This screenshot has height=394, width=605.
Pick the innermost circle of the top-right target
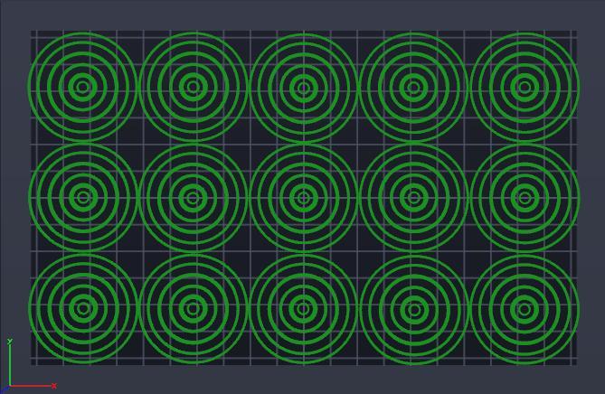pyautogui.click(x=524, y=87)
